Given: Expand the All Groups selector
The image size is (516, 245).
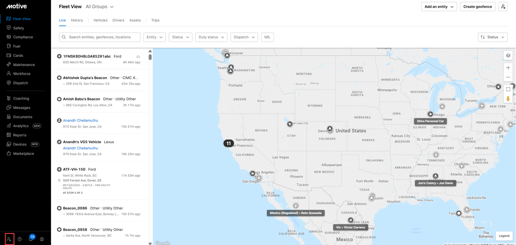Looking at the screenshot, I should [100, 7].
